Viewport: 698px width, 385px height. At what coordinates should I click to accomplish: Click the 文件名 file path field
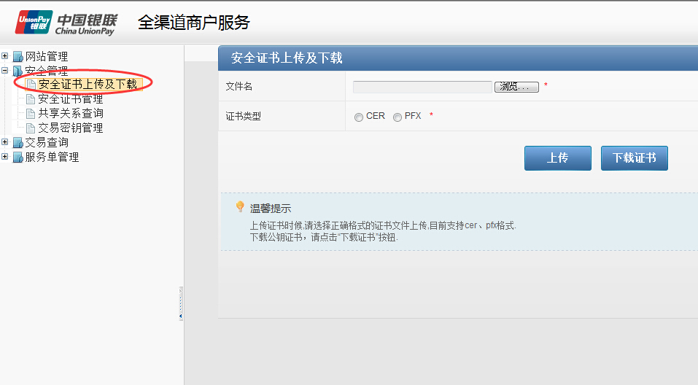[x=422, y=87]
